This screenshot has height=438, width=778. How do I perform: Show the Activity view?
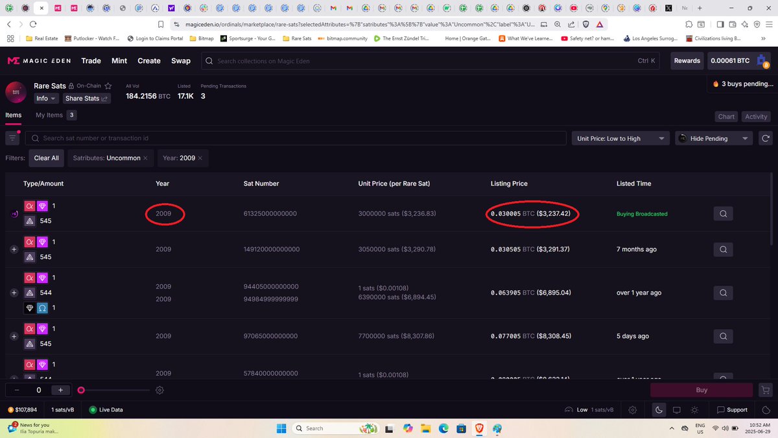(756, 116)
